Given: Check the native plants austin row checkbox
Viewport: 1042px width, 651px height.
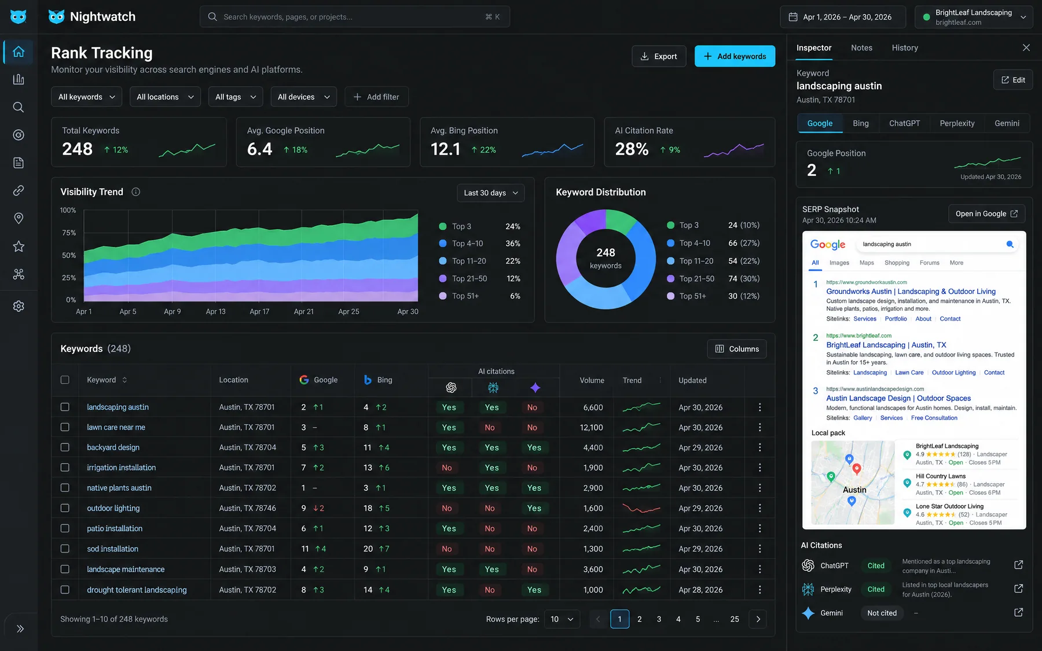Looking at the screenshot, I should [65, 488].
